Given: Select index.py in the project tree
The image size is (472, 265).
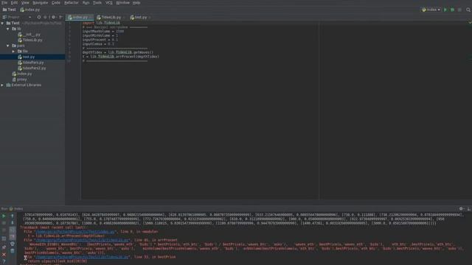Looking at the screenshot, I should pos(22,74).
